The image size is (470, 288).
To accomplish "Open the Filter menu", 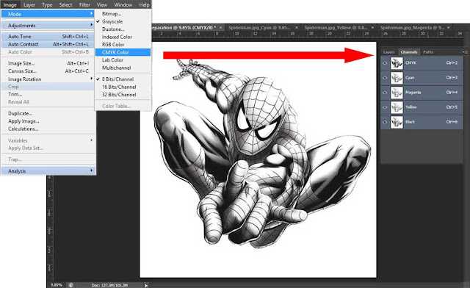I will point(85,5).
